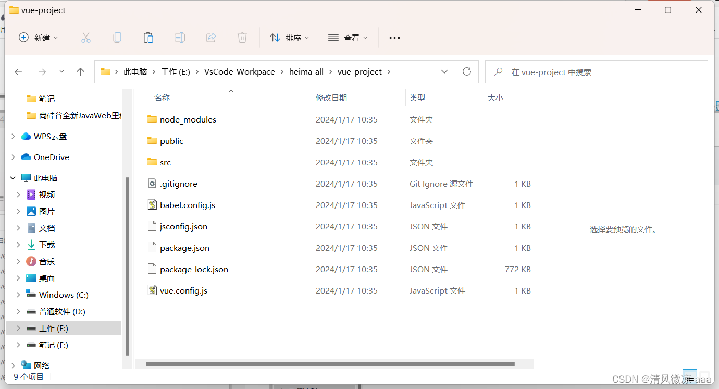
Task: Collapse the 此电脑 tree node
Action: point(13,178)
